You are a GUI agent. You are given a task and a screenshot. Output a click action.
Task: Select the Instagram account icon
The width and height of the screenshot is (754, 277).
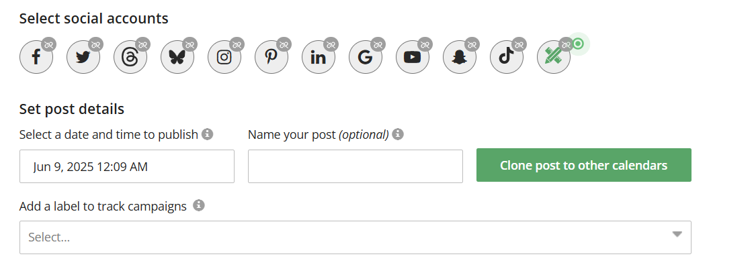224,57
